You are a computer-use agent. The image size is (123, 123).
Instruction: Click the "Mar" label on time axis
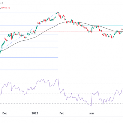point(92,113)
